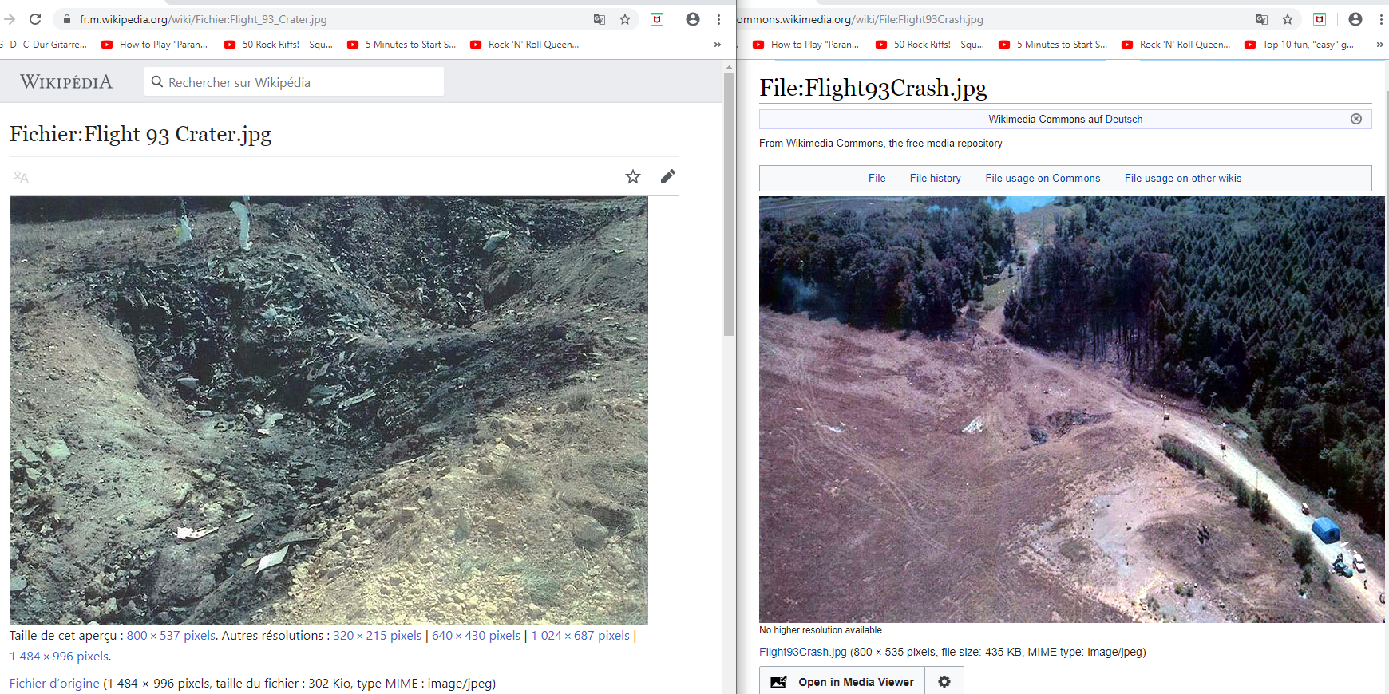Show more bookmarks chevron in left browser
The image size is (1389, 694).
[x=717, y=45]
